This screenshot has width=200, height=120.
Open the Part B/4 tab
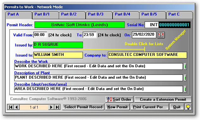[x=126, y=15]
